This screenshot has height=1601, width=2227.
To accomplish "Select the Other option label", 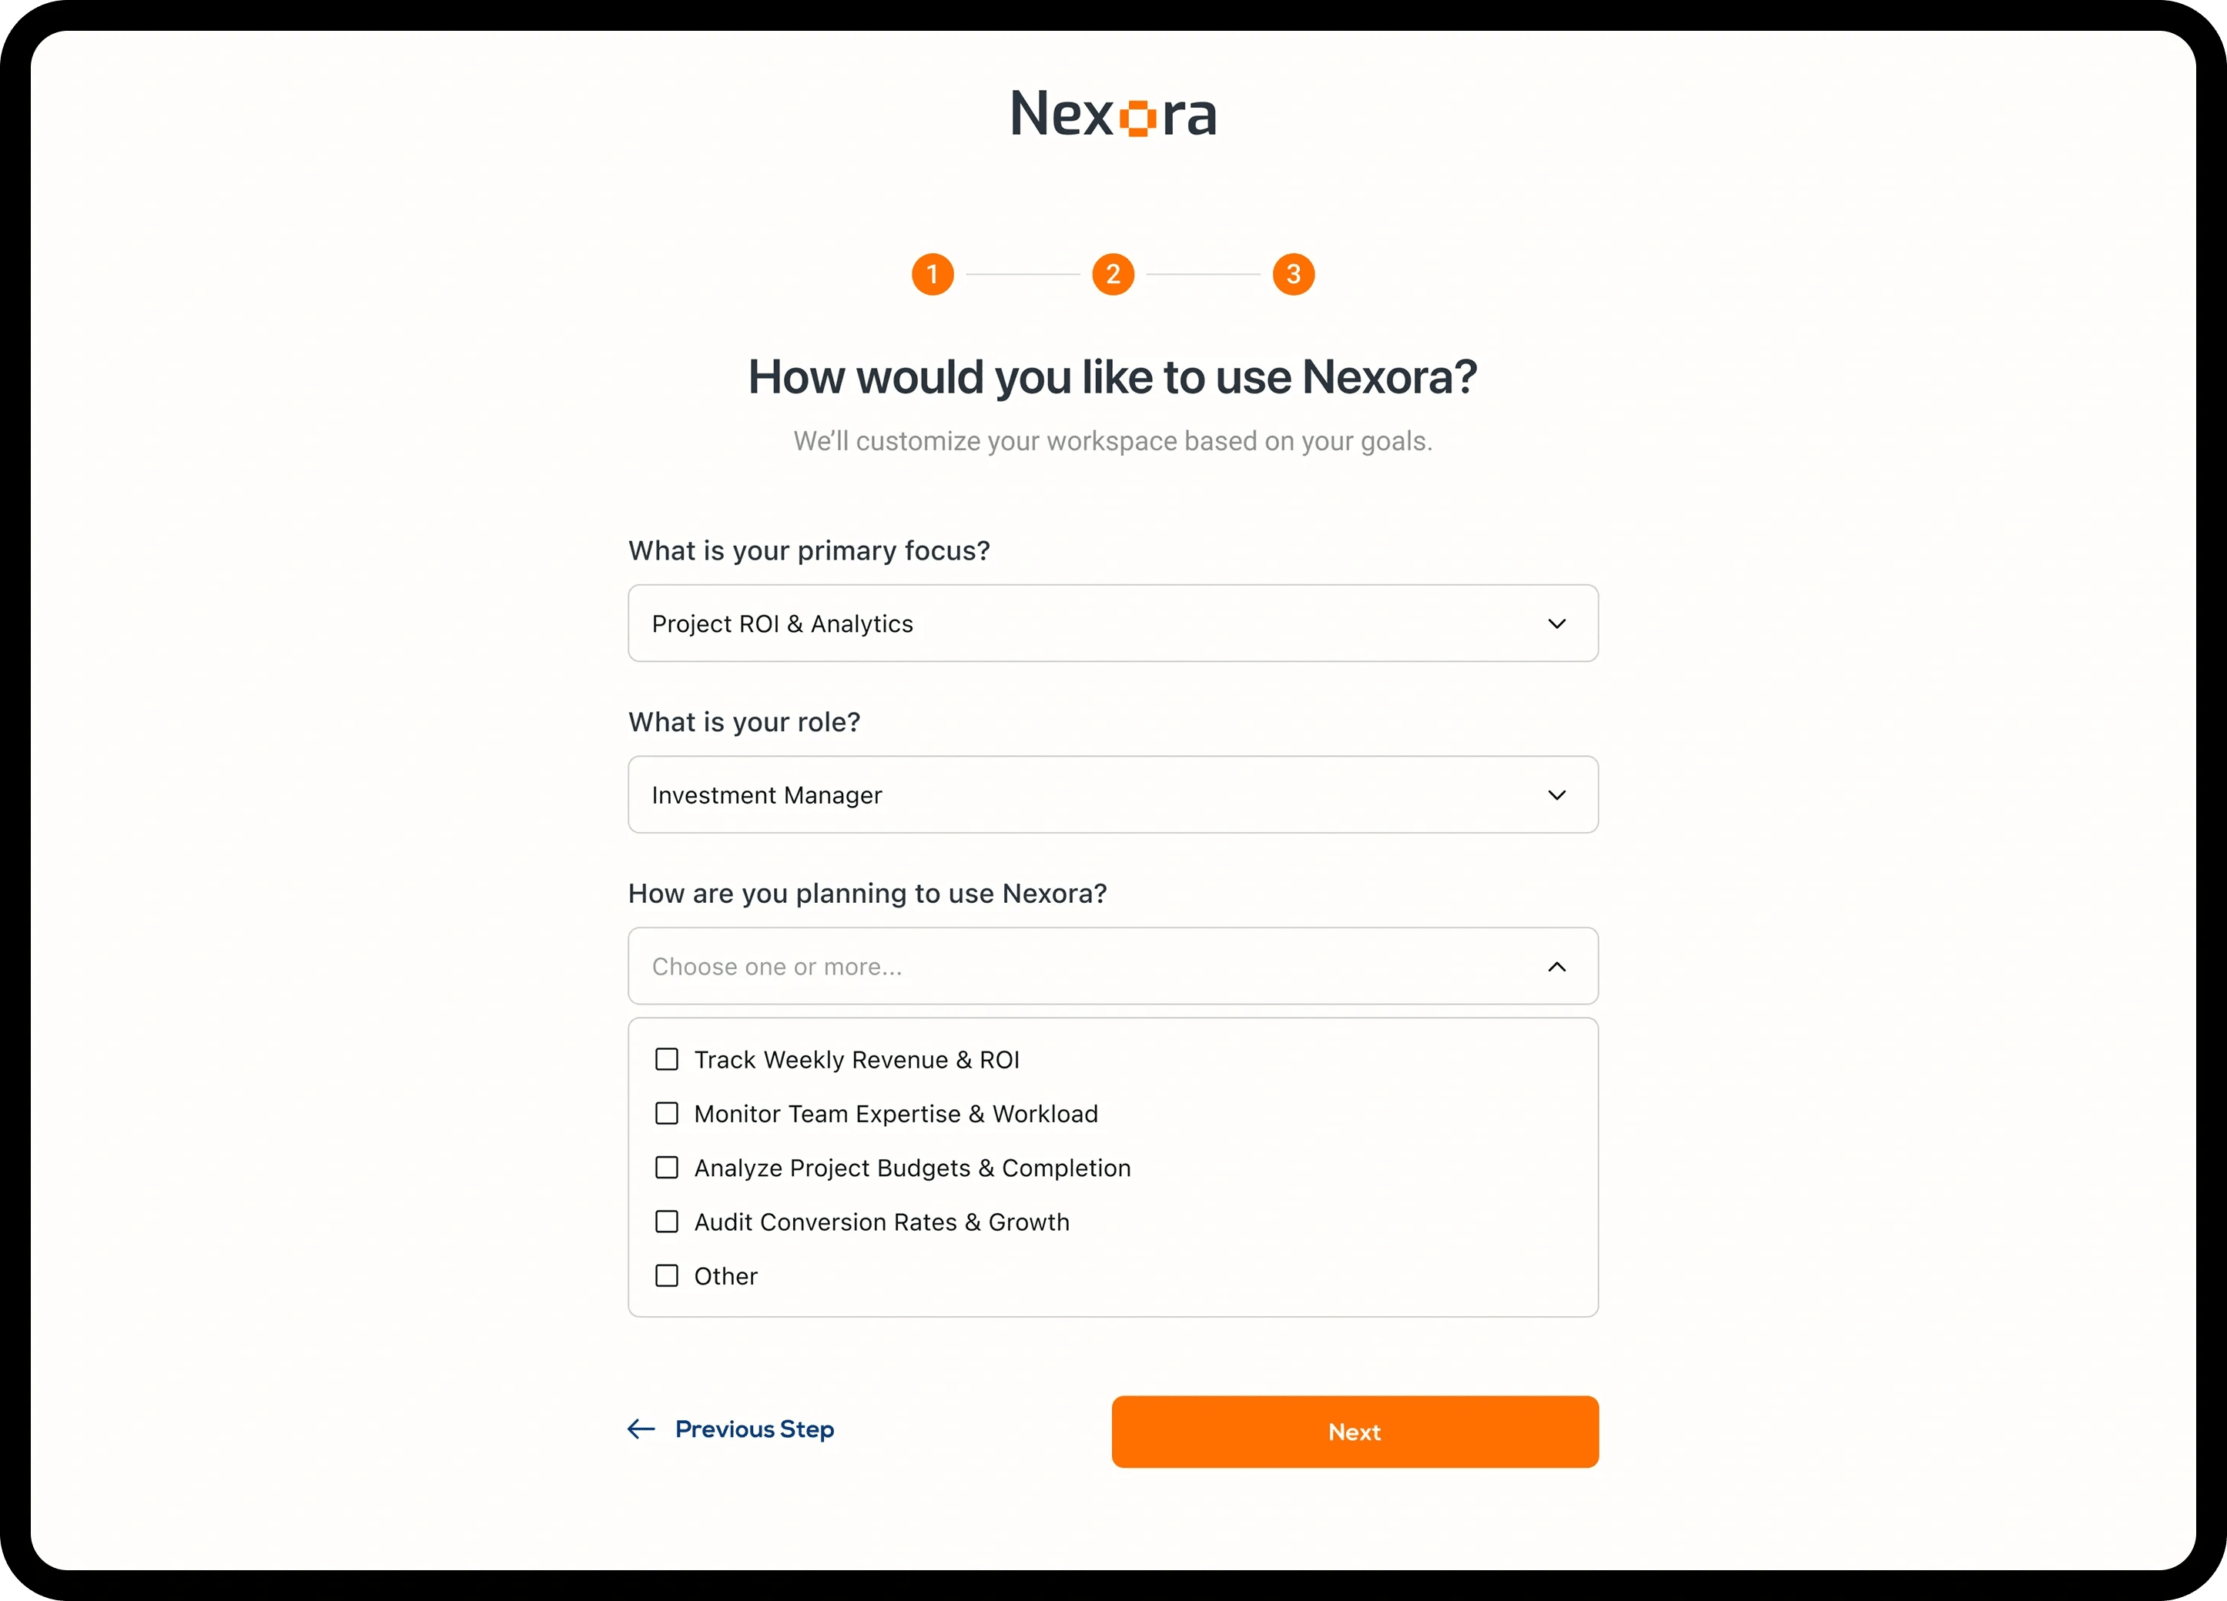I will 725,1276.
